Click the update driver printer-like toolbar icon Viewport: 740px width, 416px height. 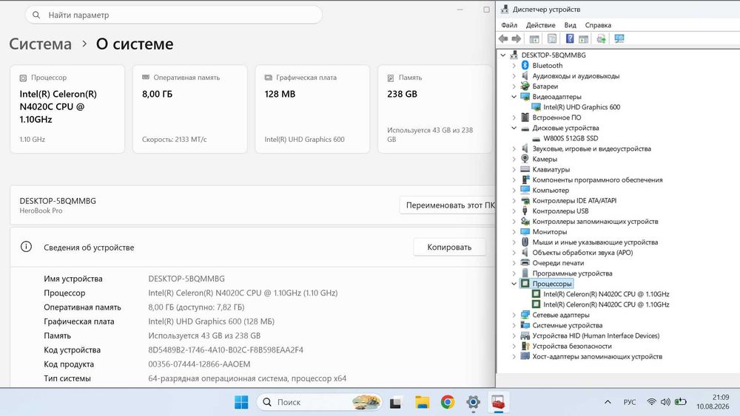(x=601, y=38)
